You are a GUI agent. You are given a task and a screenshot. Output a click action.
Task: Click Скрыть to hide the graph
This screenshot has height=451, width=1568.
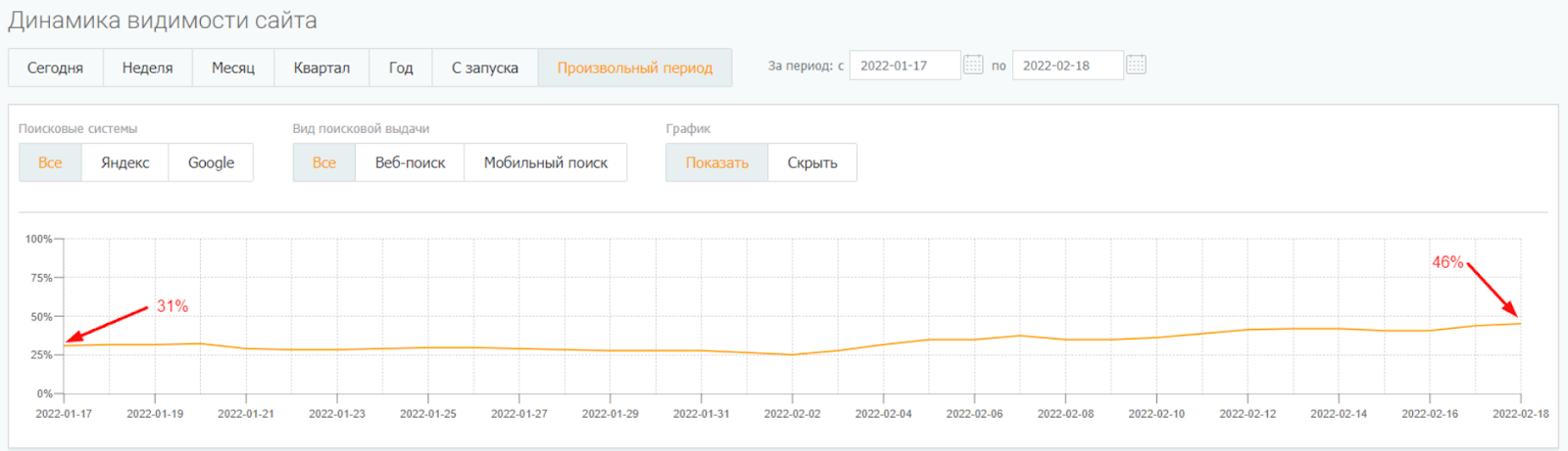click(x=812, y=162)
